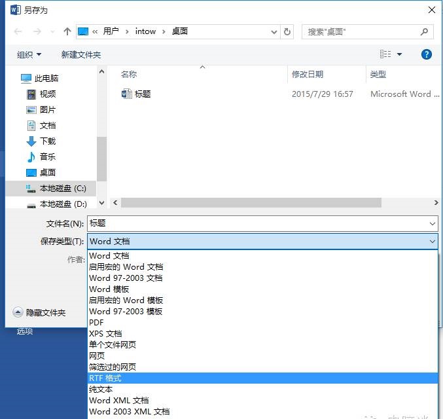
Task: Choose 网页 save type
Action: (x=263, y=356)
